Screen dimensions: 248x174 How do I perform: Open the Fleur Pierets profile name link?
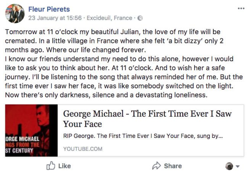pyautogui.click(x=49, y=9)
